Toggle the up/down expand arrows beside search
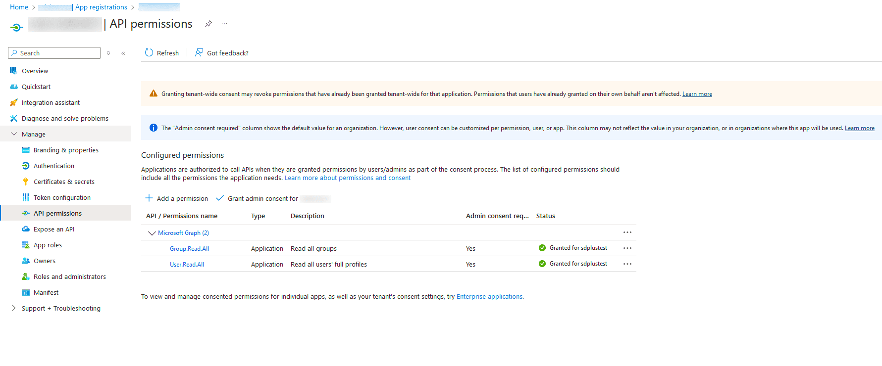Screen dimensions: 882x366 pyautogui.click(x=108, y=53)
